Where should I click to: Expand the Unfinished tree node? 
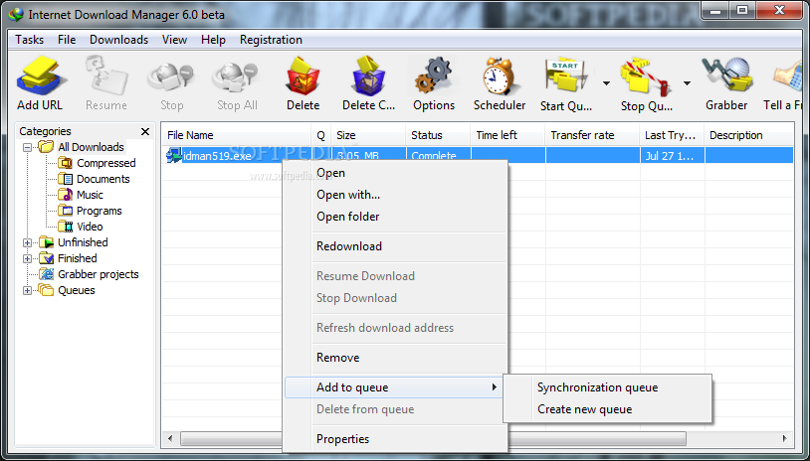click(28, 242)
